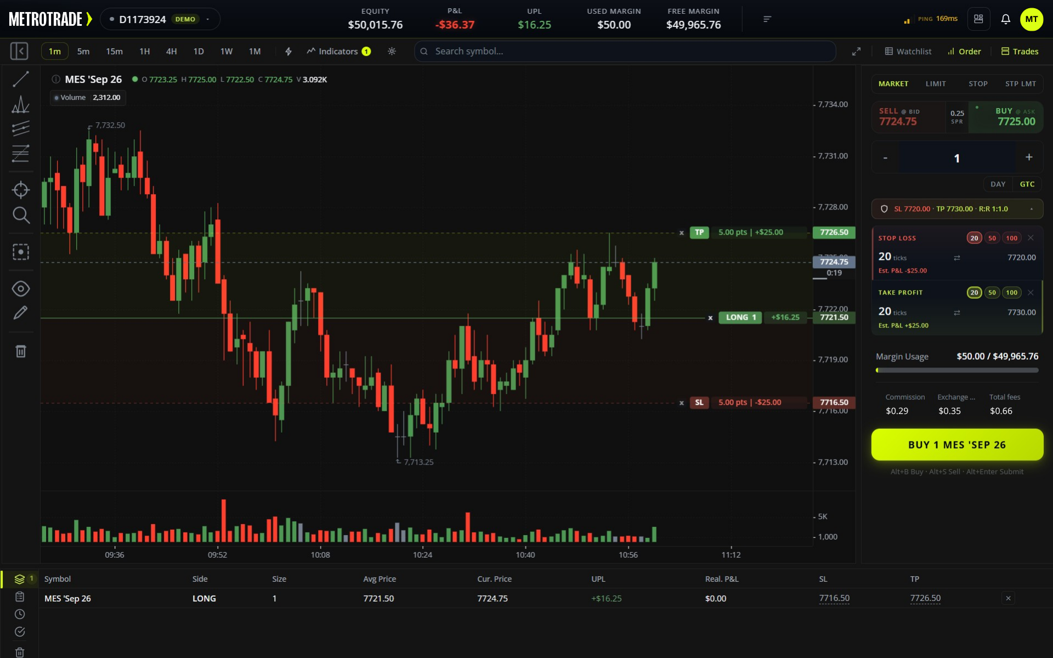Select the Fibonacci retracement tool

tap(21, 153)
